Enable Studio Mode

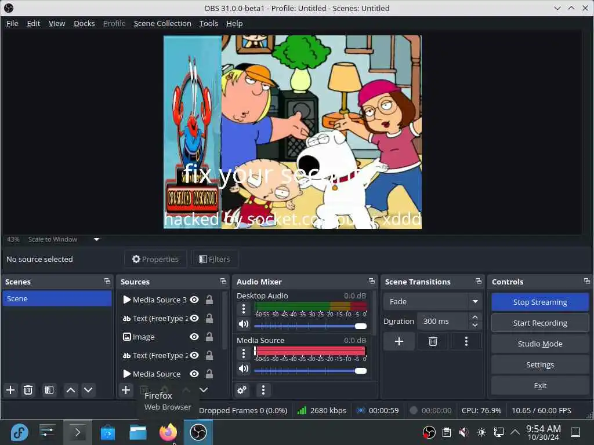click(540, 344)
